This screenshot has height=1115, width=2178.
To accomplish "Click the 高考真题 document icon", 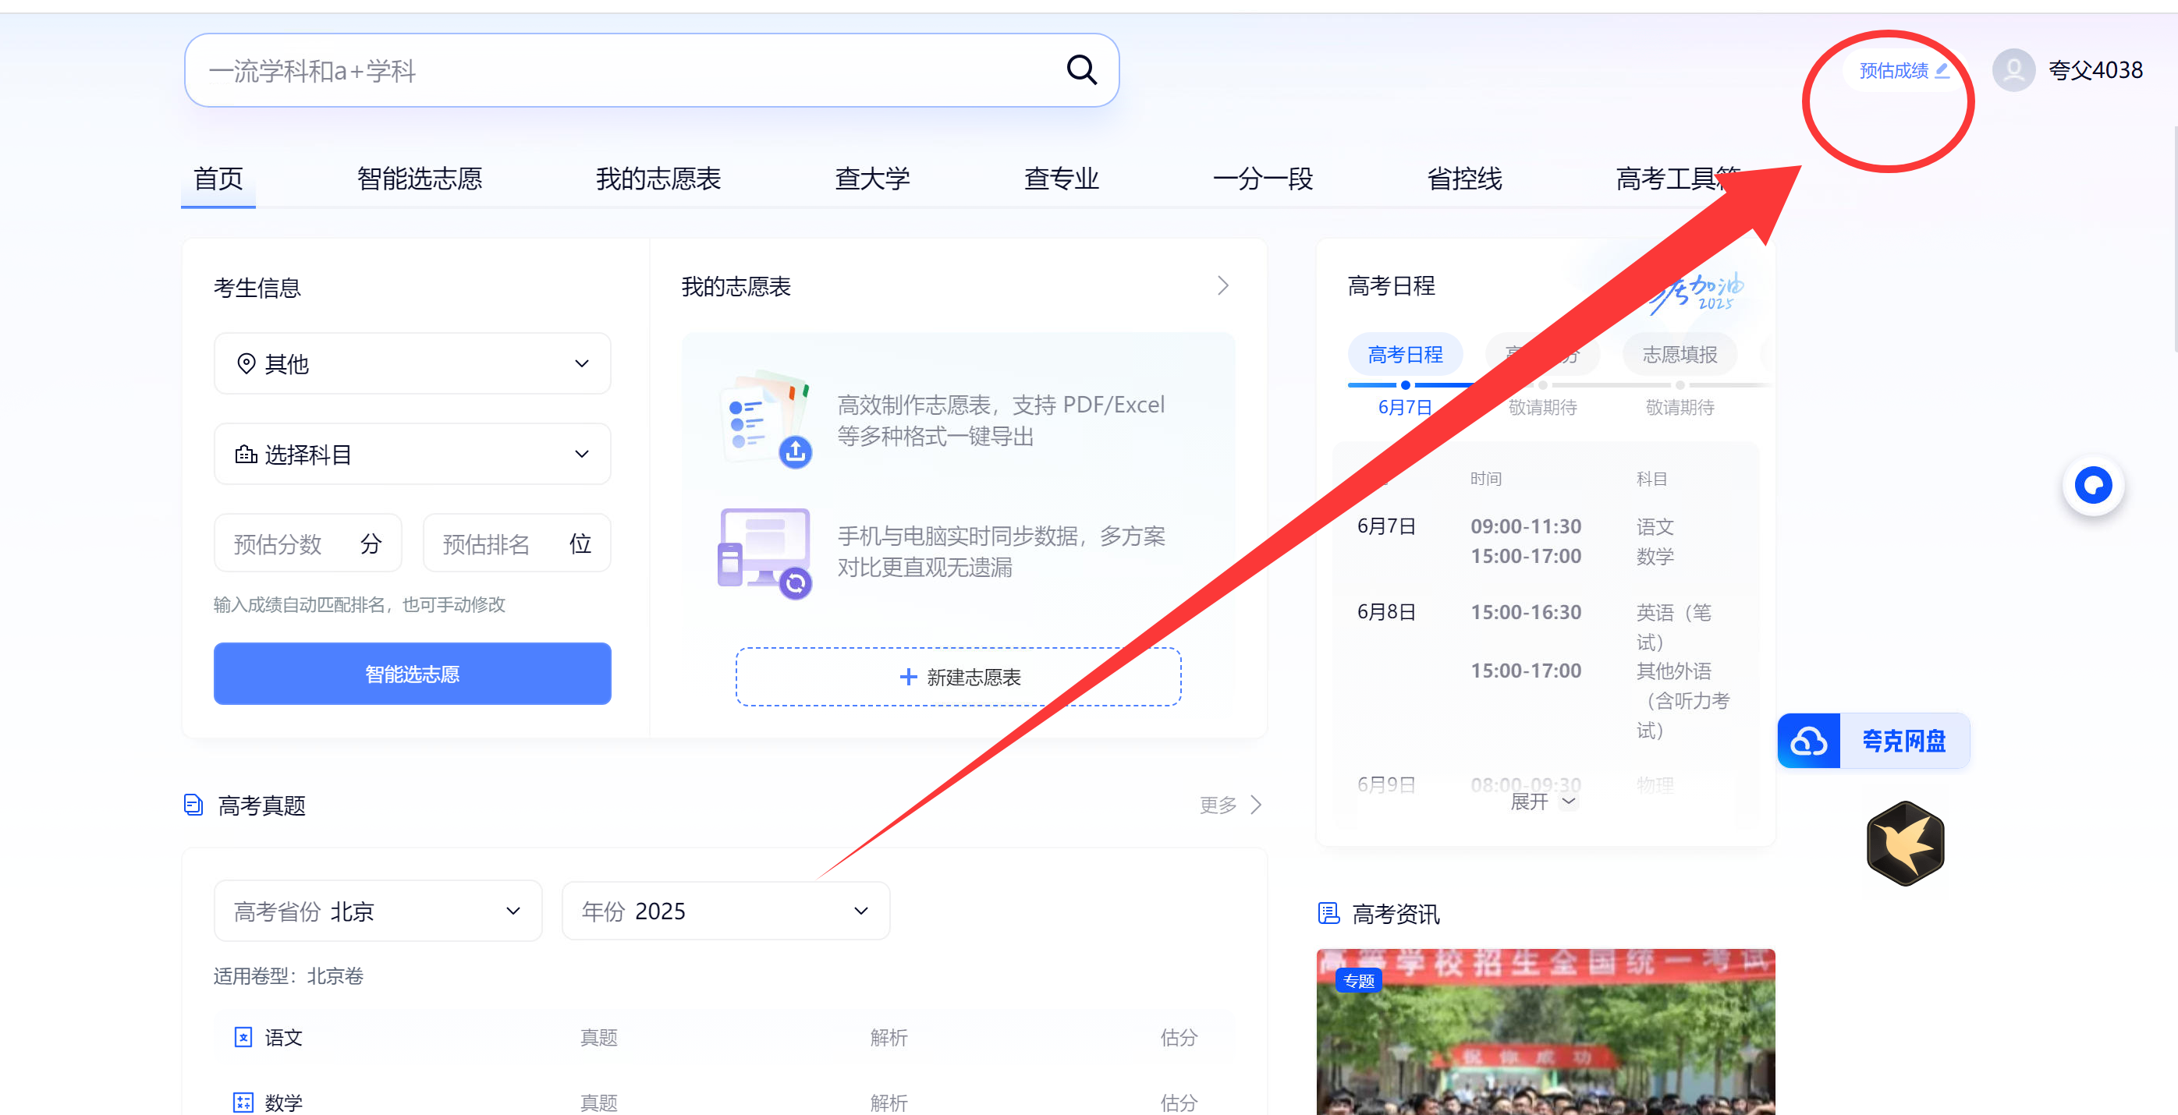I will pyautogui.click(x=193, y=805).
